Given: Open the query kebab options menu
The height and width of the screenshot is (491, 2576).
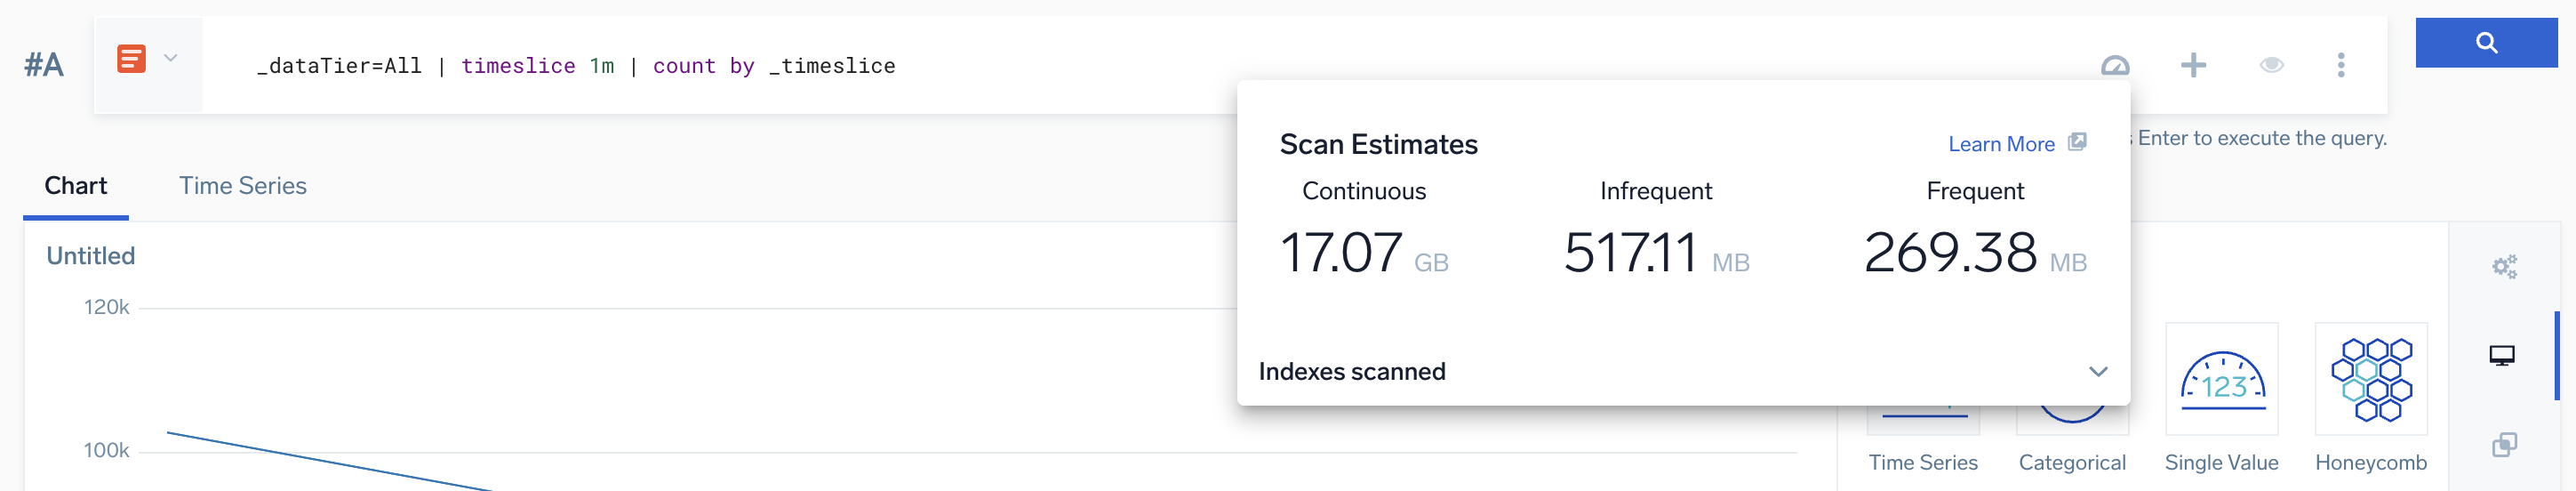Looking at the screenshot, I should pyautogui.click(x=2340, y=66).
